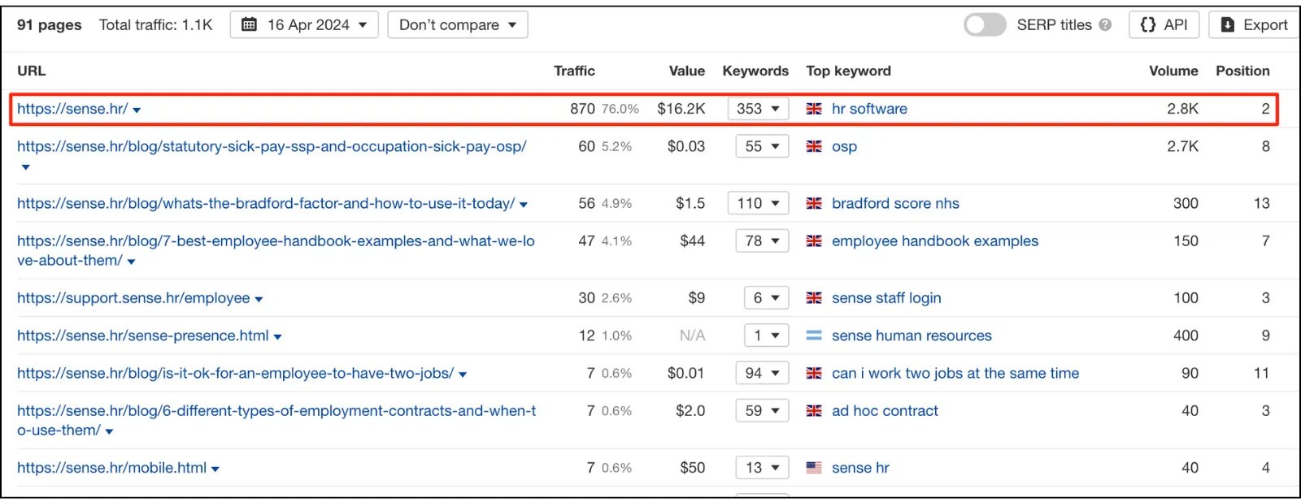Image resolution: width=1301 pixels, height=502 pixels.
Task: Expand caret after employee-handbook URL
Action: (131, 262)
